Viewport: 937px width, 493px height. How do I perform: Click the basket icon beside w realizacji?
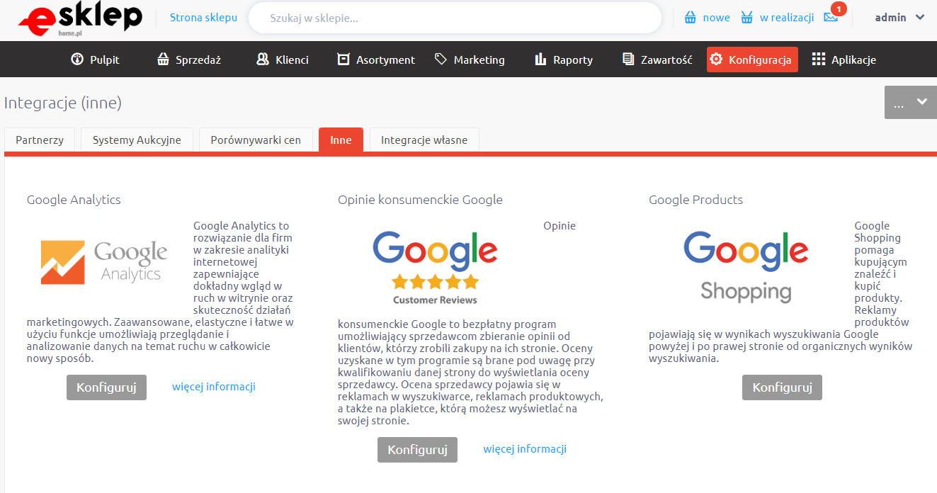(x=746, y=18)
